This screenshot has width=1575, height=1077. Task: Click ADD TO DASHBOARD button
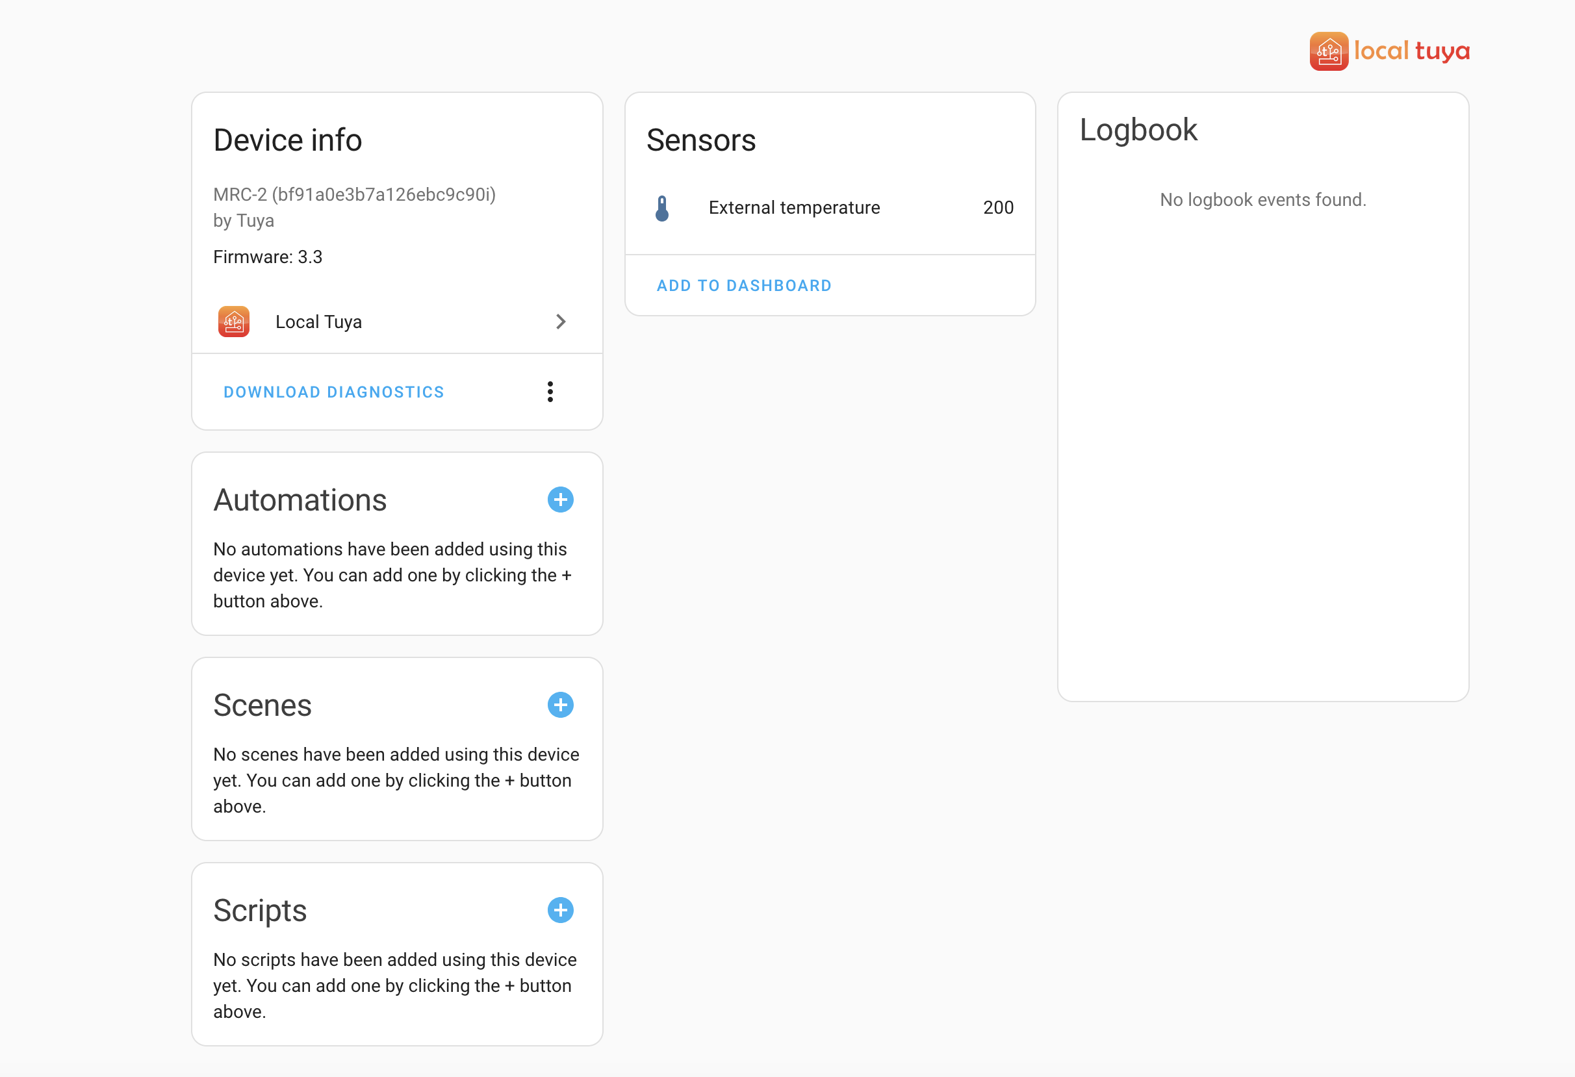click(743, 286)
